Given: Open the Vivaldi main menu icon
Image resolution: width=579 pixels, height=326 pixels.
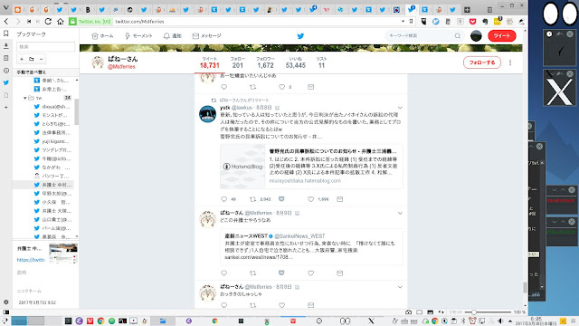Looking at the screenshot, I should click(x=5, y=8).
